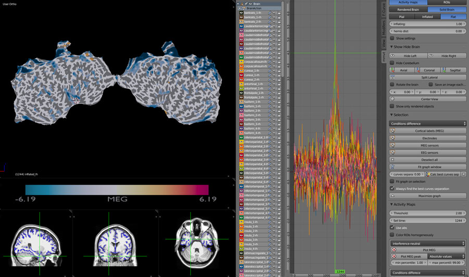Collapse Brain tree in channel list
This screenshot has height=277, width=469.
238,4
